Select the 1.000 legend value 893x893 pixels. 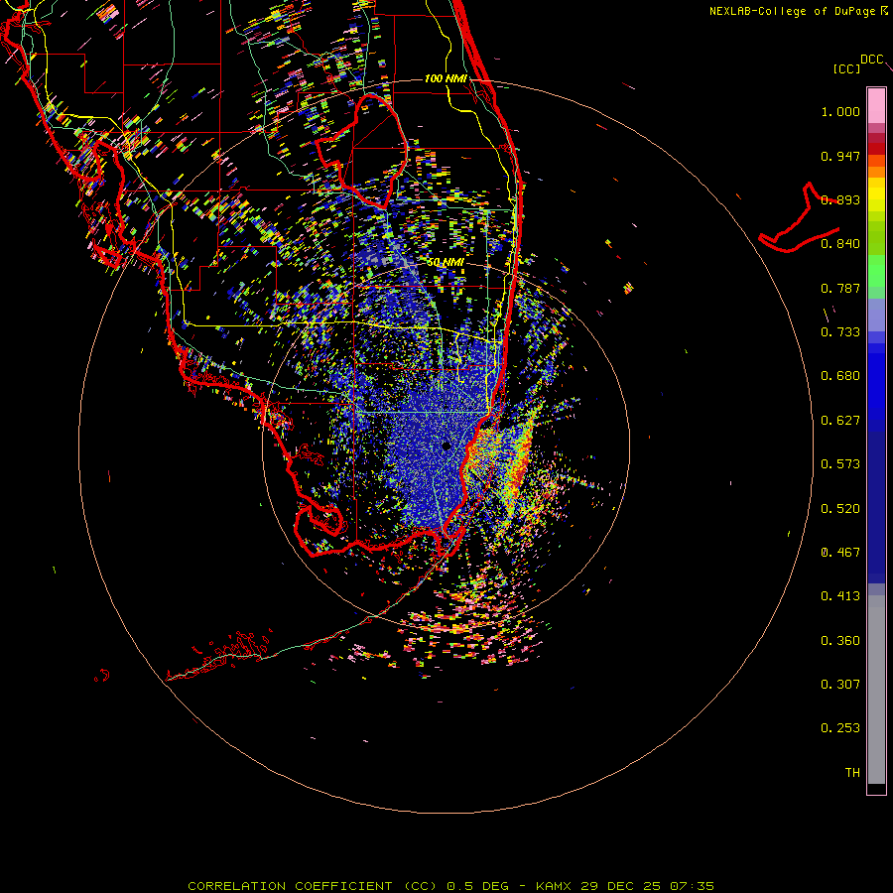pos(840,111)
